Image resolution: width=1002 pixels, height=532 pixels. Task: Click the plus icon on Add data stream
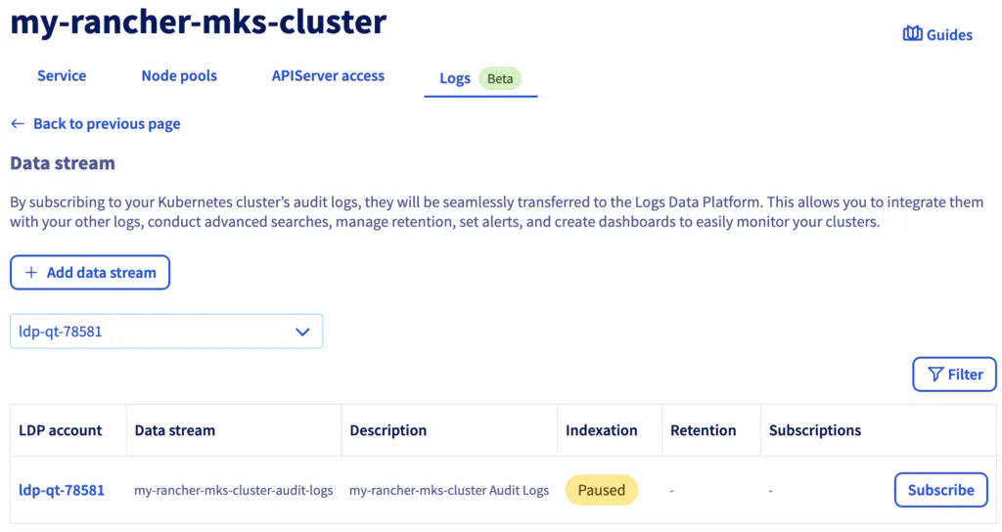tap(30, 273)
